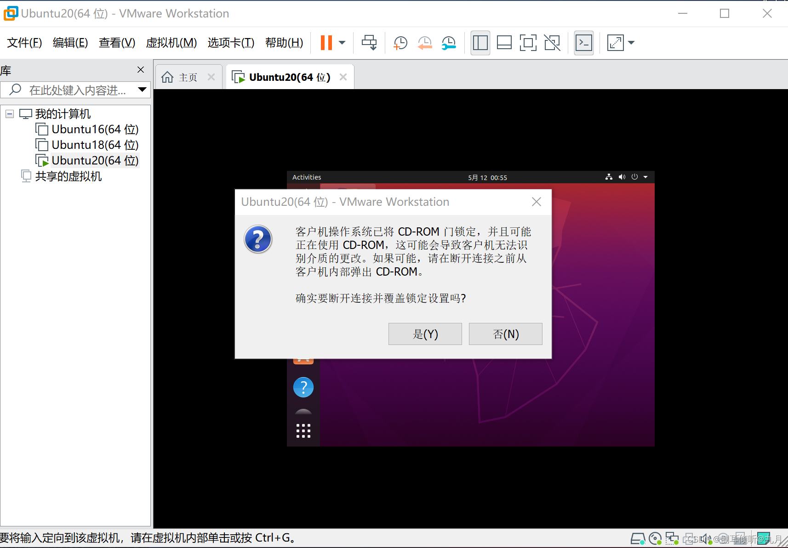This screenshot has width=788, height=548.
Task: Click the 否(N) button to cancel disconnect
Action: click(505, 334)
